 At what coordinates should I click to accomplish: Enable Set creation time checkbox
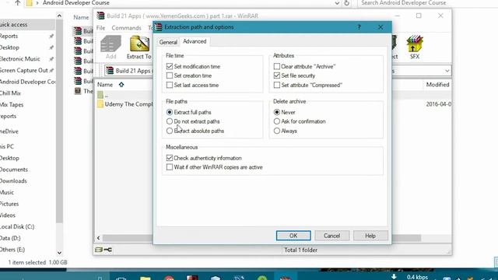pos(170,75)
